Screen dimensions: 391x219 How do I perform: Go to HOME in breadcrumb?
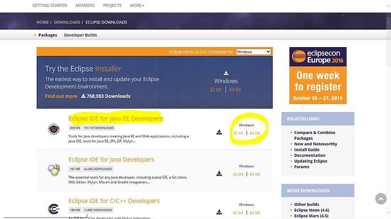(43, 22)
